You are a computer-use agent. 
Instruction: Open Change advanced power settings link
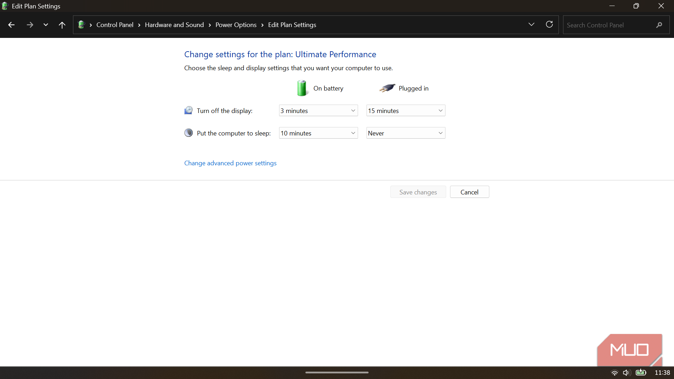click(x=230, y=163)
